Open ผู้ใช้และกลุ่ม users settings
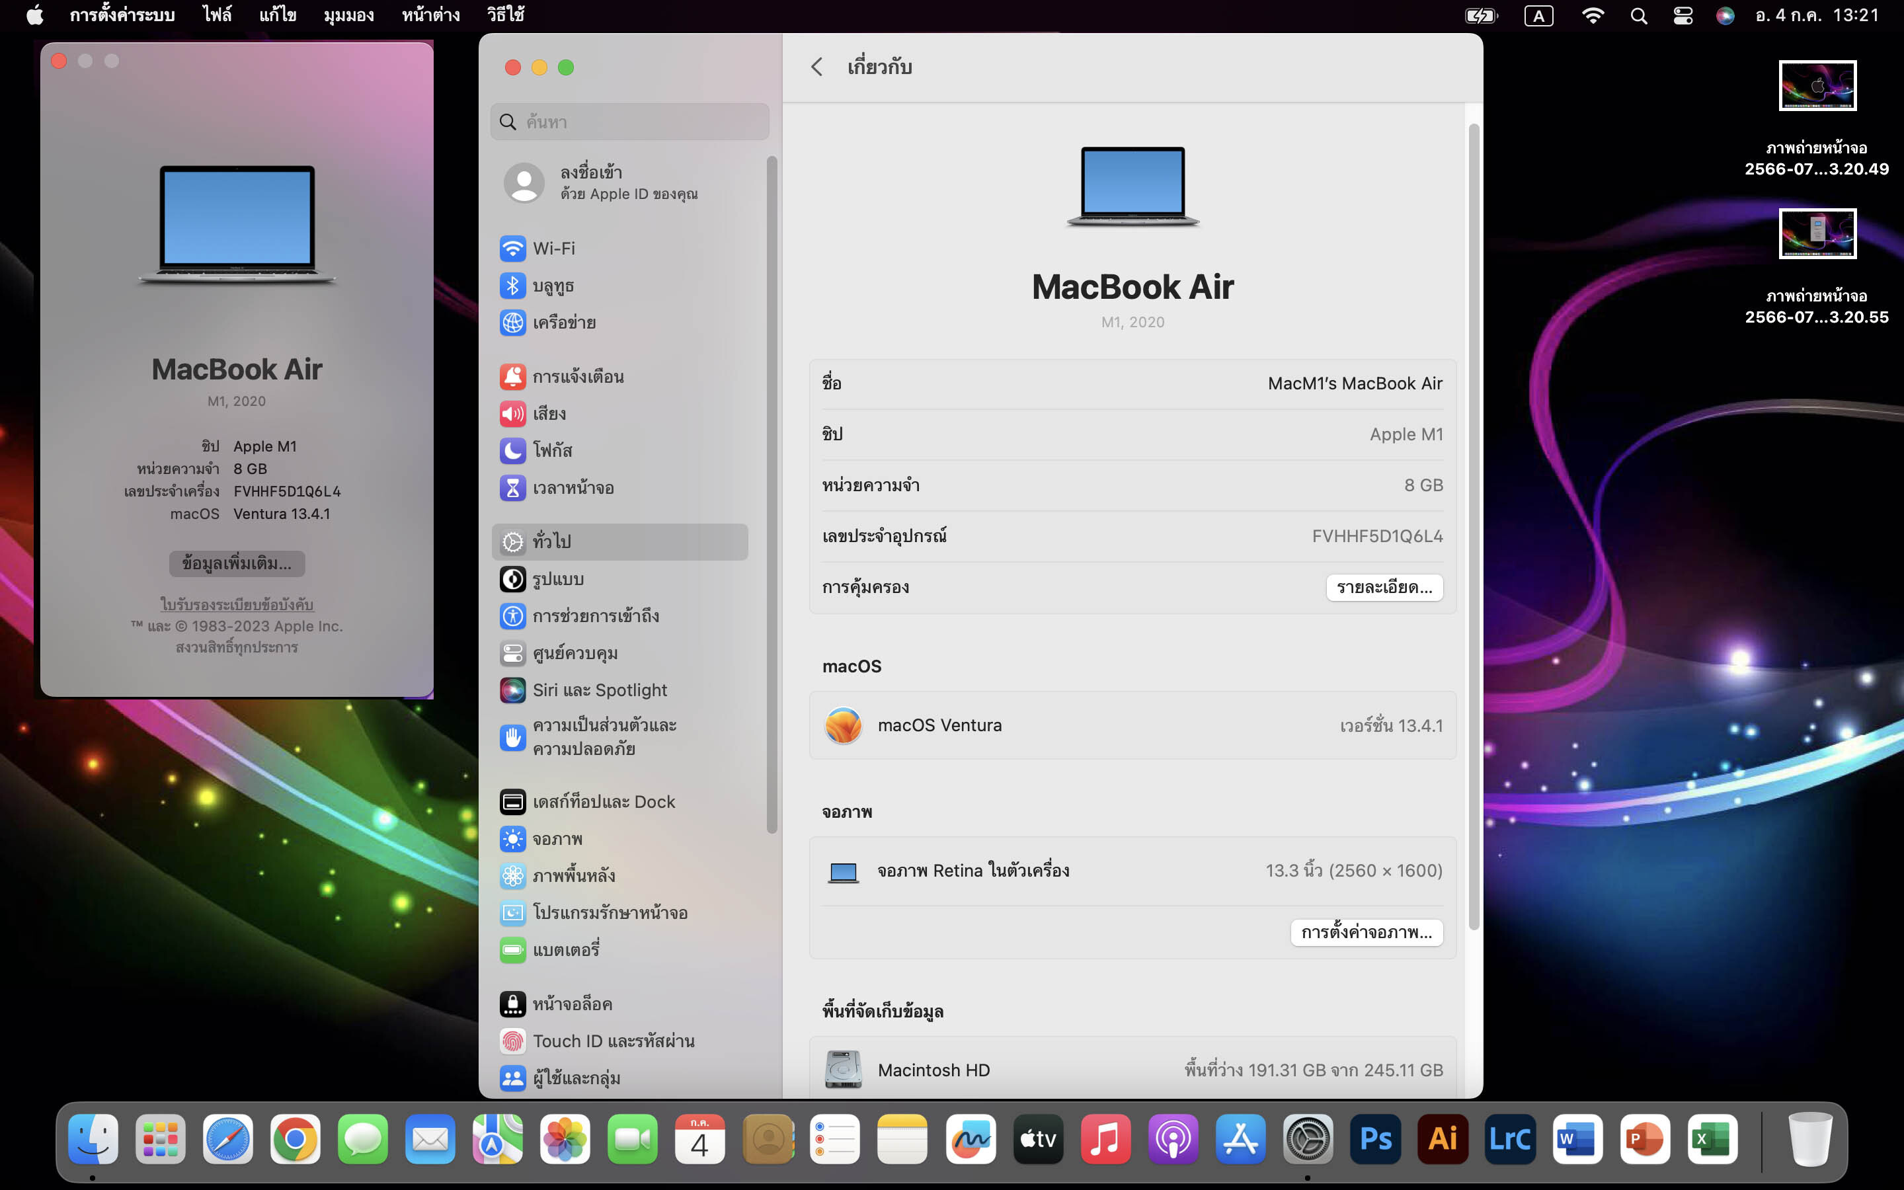This screenshot has height=1190, width=1904. click(620, 1078)
